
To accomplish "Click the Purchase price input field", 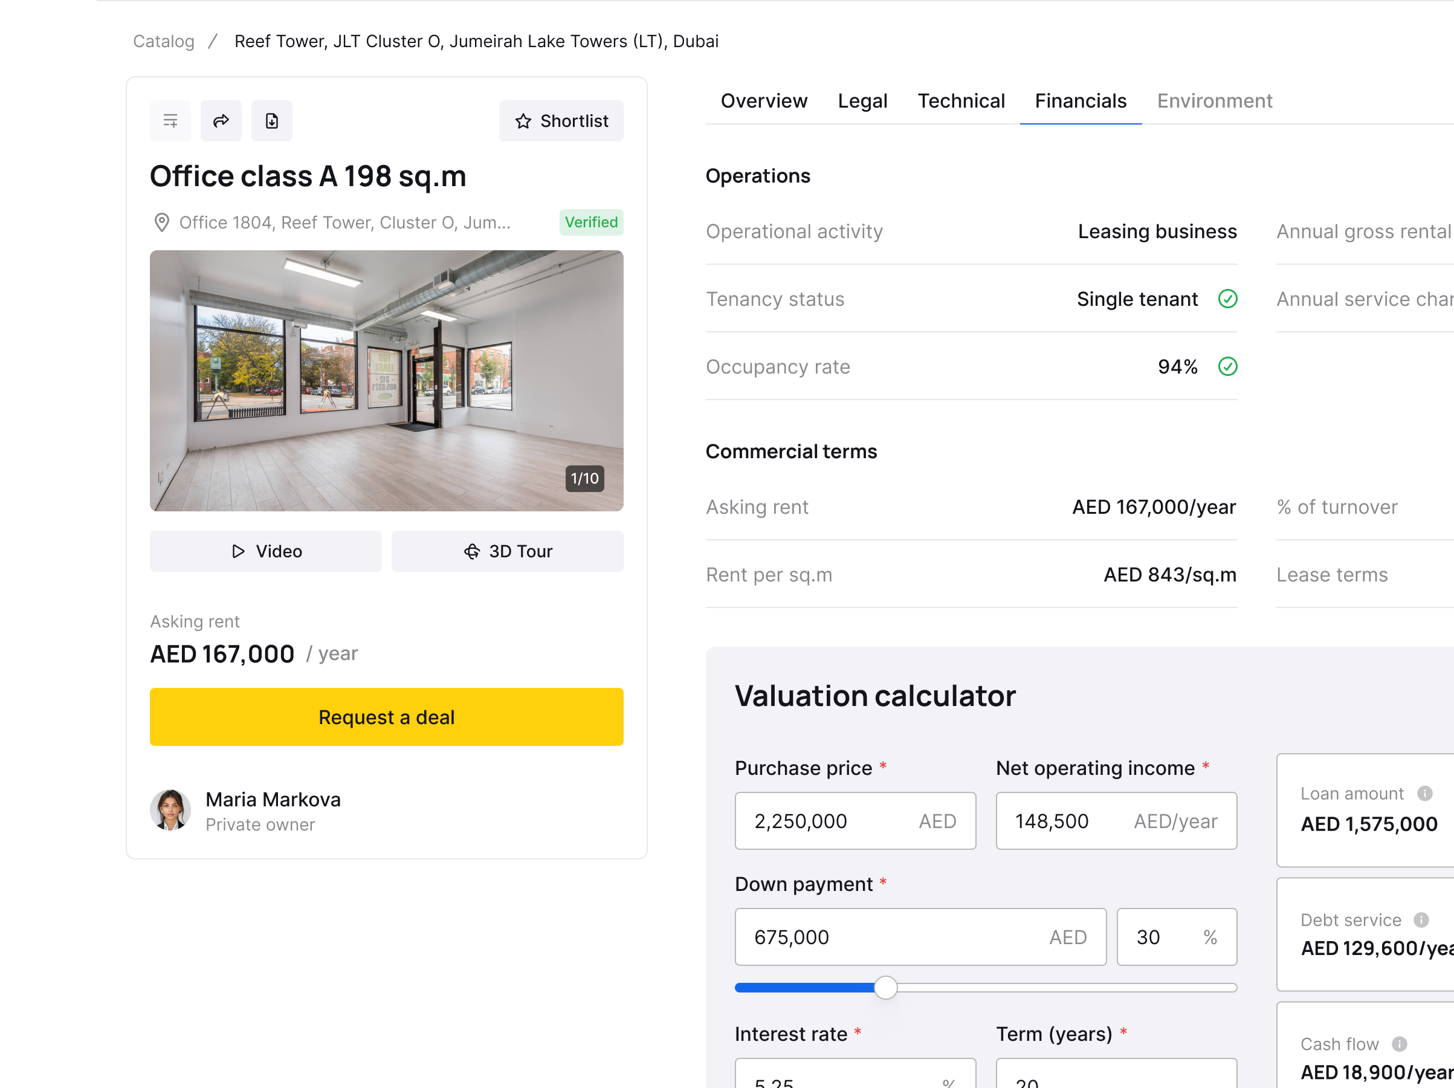I will point(855,821).
